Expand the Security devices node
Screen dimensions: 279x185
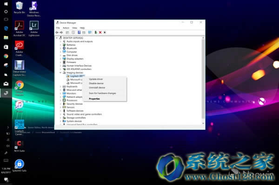(x=60, y=104)
